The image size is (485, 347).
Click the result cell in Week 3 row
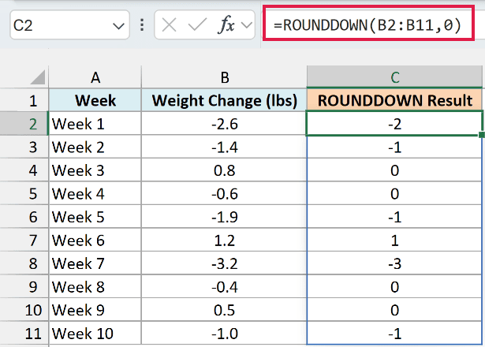[x=394, y=170]
